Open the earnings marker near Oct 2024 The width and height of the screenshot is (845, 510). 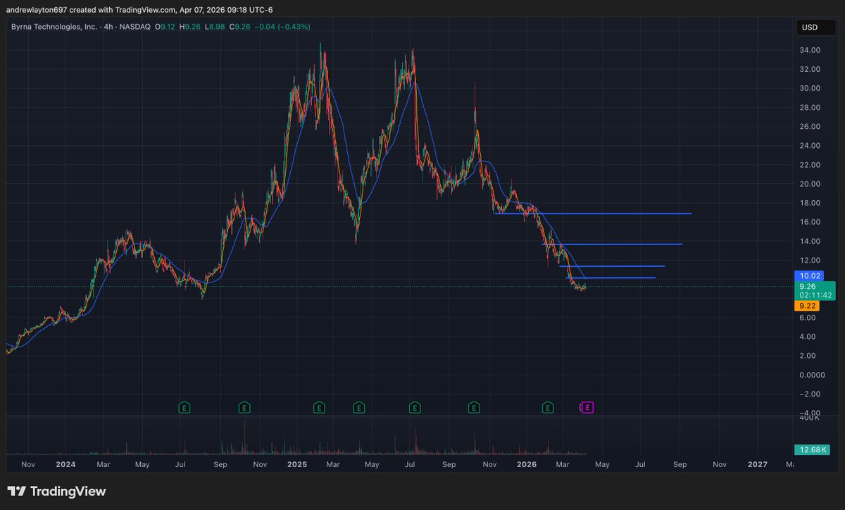coord(244,407)
